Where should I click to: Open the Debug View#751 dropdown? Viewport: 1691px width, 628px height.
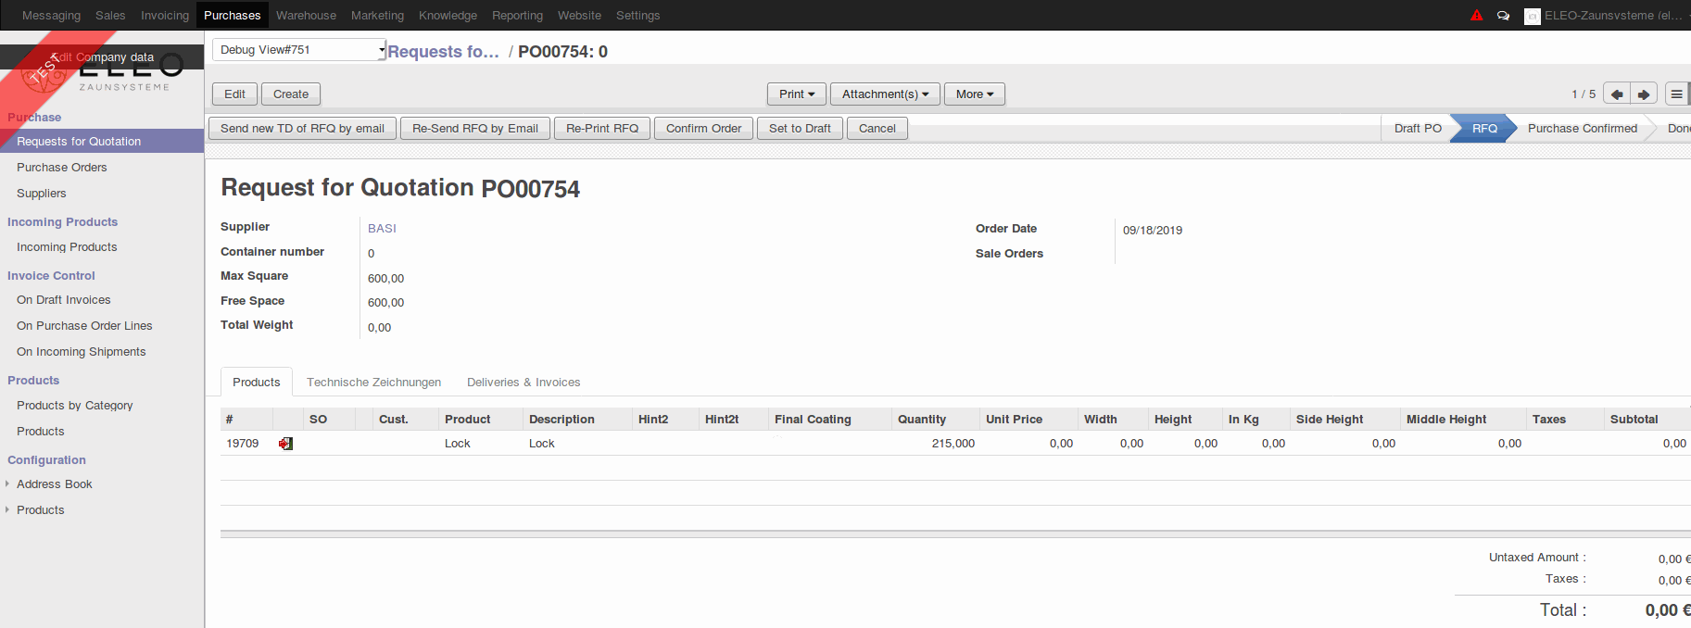pos(298,50)
